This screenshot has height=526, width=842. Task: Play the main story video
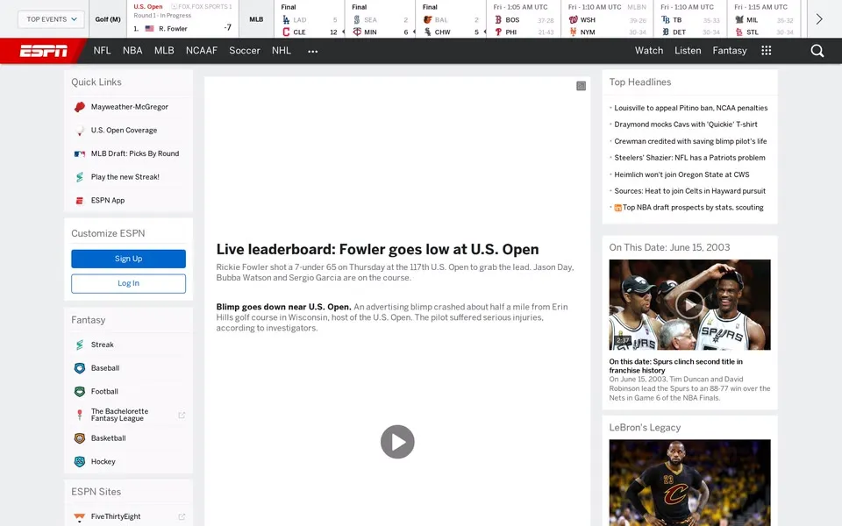click(397, 442)
